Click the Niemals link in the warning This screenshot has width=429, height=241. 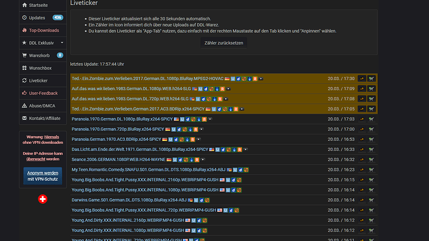tap(52, 137)
